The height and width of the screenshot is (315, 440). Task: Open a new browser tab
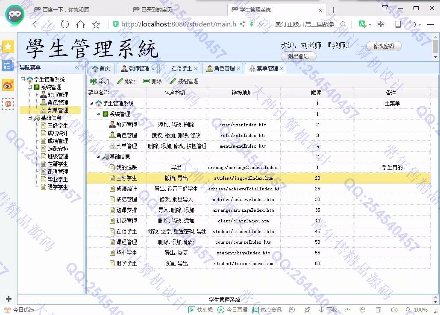[x=333, y=10]
